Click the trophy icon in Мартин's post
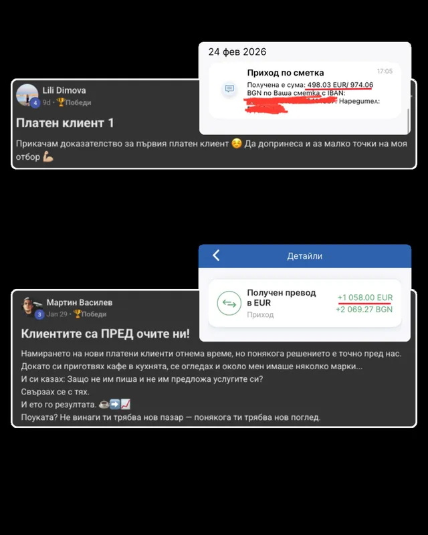The width and height of the screenshot is (428, 535). pos(77,314)
